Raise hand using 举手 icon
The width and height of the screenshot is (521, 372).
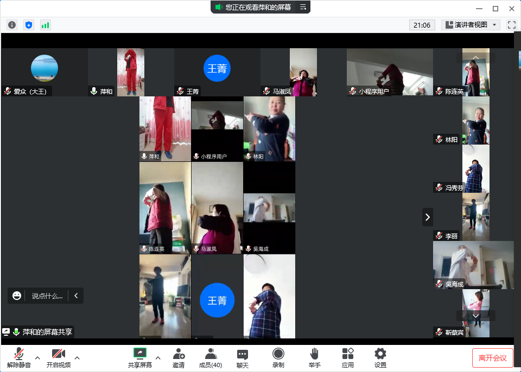click(x=314, y=357)
